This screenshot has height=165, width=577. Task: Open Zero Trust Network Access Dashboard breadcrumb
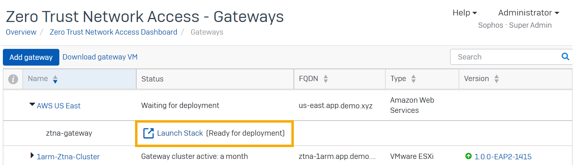tap(113, 32)
